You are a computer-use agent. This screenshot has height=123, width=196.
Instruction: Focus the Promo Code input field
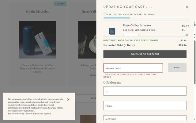(x=133, y=68)
